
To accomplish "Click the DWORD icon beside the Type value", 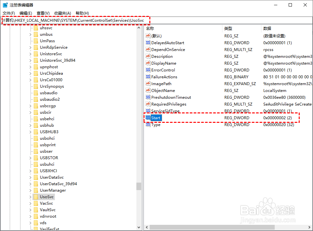I will click(148, 124).
